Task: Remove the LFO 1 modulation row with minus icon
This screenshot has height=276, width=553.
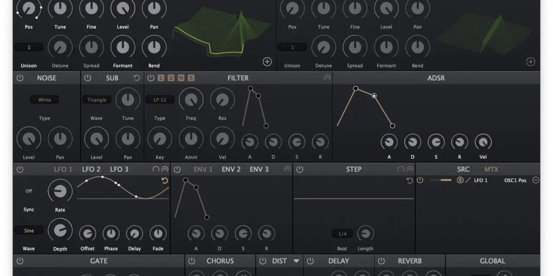Action: coord(536,180)
